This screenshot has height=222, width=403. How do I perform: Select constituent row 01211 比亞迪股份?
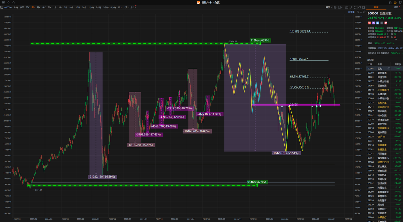pos(385,107)
